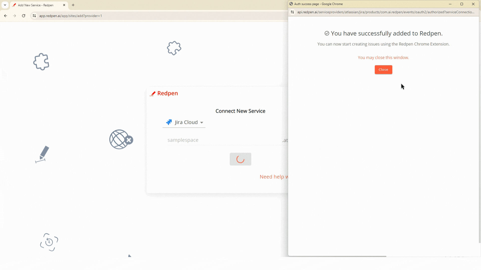Click the Redpen logo in the card

click(164, 93)
